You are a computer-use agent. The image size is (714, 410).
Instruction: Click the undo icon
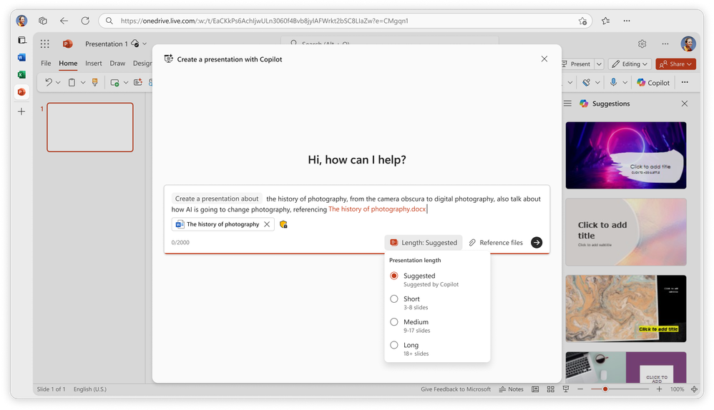48,82
